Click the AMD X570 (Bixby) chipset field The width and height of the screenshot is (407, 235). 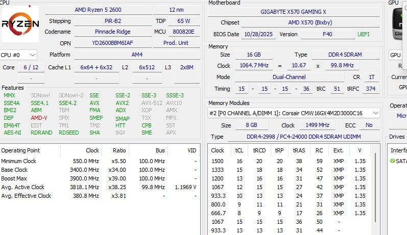(x=310, y=22)
